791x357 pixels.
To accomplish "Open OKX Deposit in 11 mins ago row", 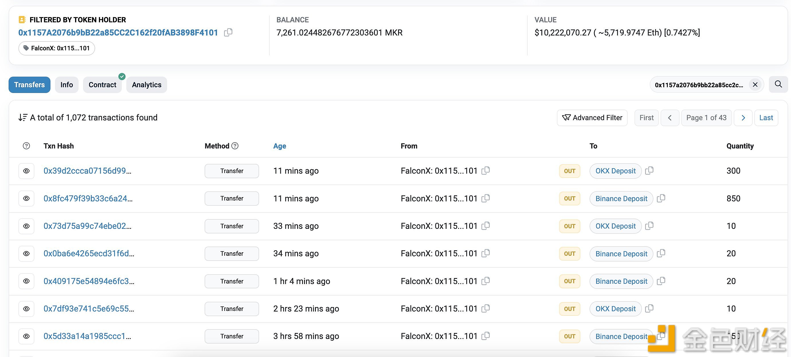I will [615, 171].
